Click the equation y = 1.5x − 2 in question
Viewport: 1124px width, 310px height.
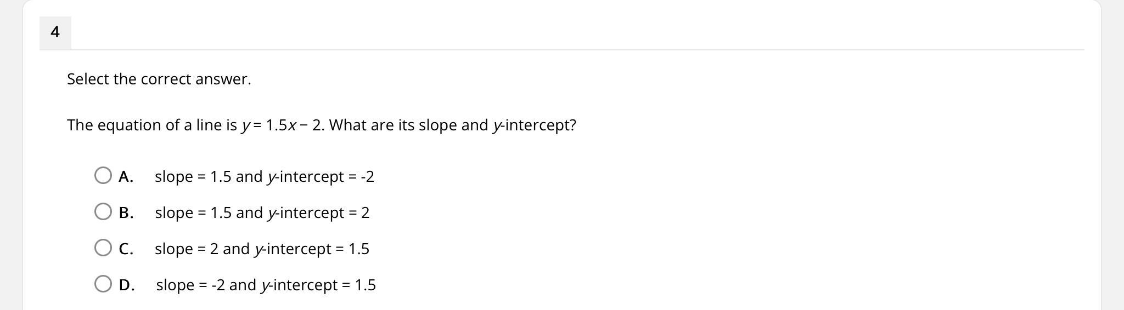[x=282, y=125]
